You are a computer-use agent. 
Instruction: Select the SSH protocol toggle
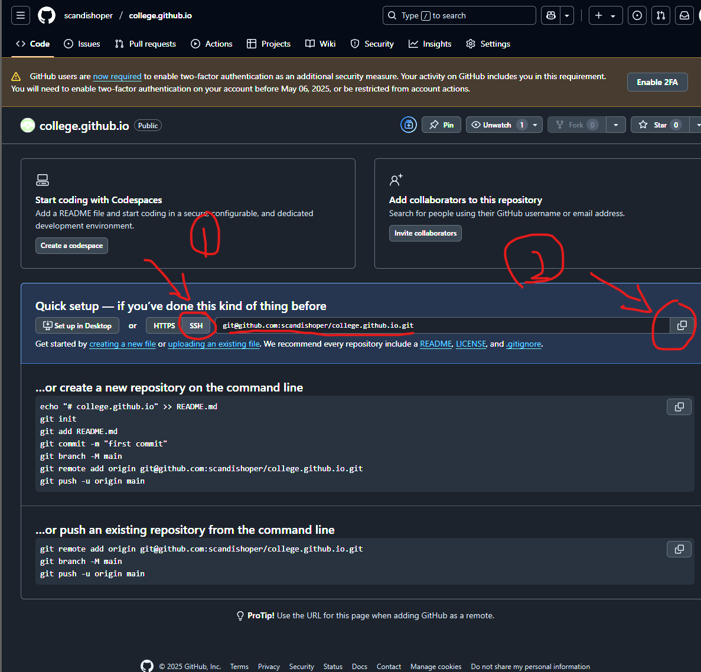tap(196, 325)
